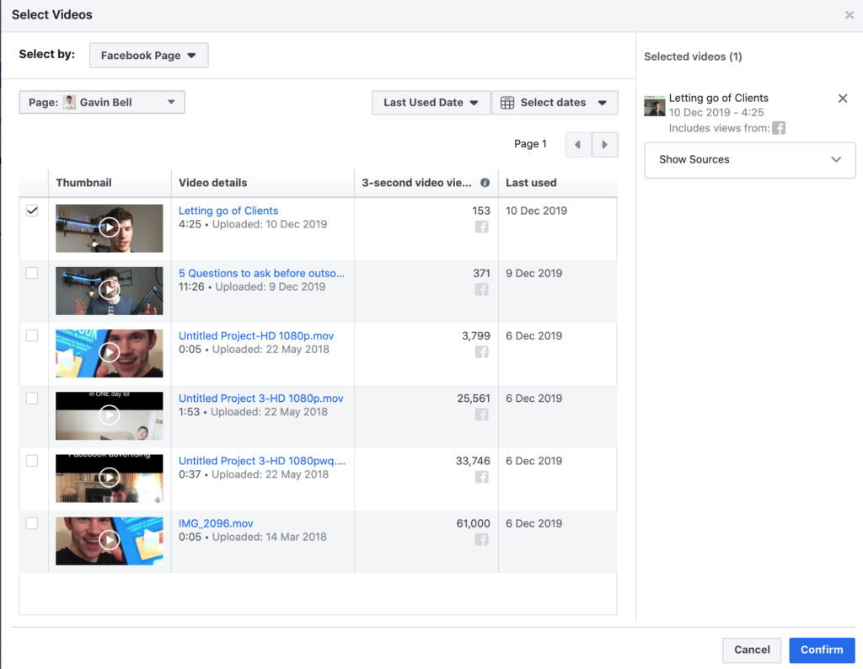Image resolution: width=863 pixels, height=669 pixels.
Task: Check the box for 5 Questions to ask video
Action: [x=32, y=273]
